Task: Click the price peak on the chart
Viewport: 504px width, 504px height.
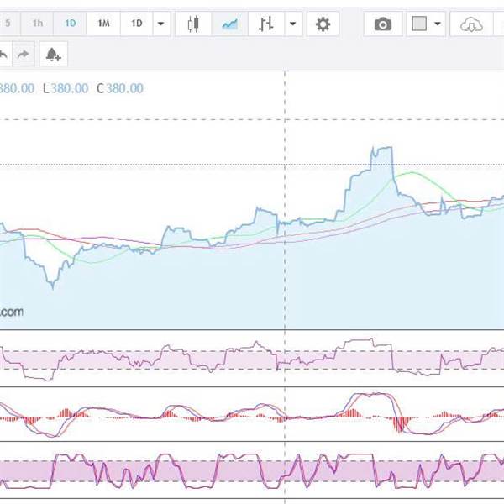Action: pos(382,150)
